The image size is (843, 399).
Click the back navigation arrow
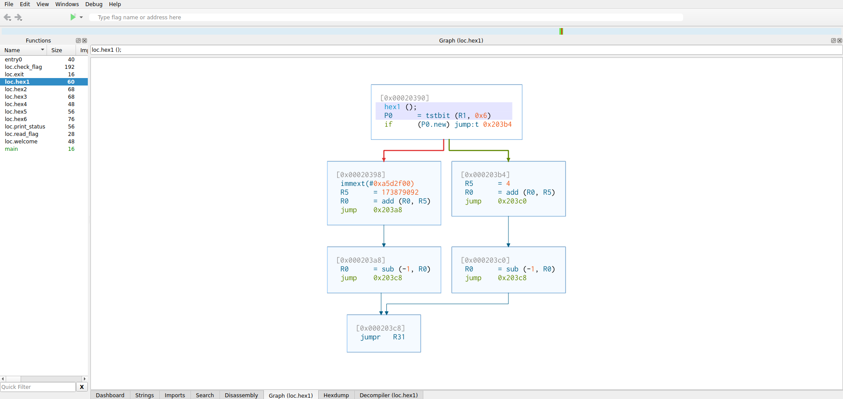coord(7,18)
